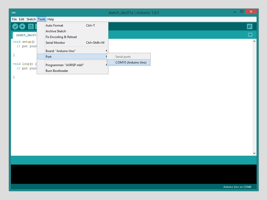Select COM10 (Arduino Uno) port

(129, 63)
